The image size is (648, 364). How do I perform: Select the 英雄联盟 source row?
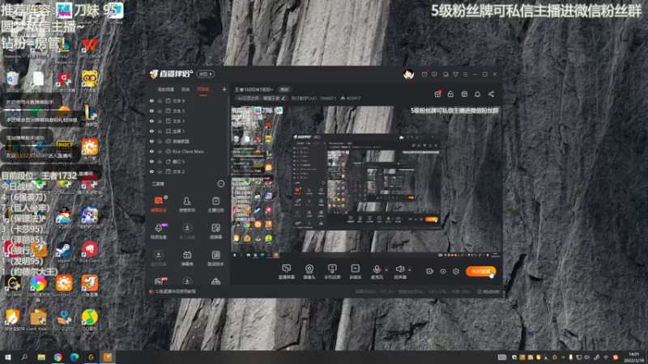click(x=187, y=141)
